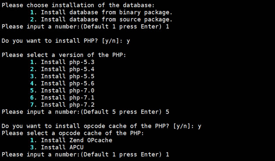Screen dimensions: 275x161
Task: Click the 'Install Zend OPcache' option
Action: (x=71, y=140)
